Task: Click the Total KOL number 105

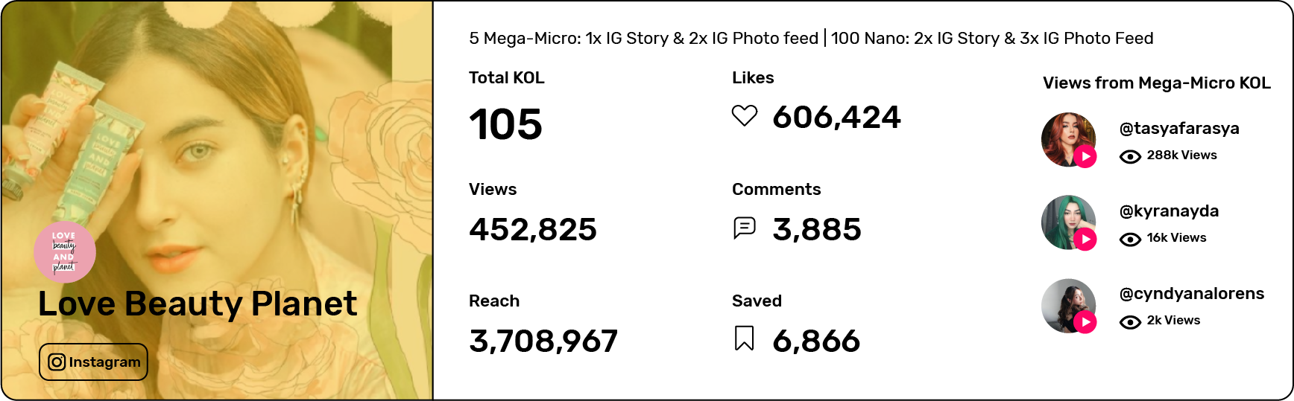Action: point(505,124)
